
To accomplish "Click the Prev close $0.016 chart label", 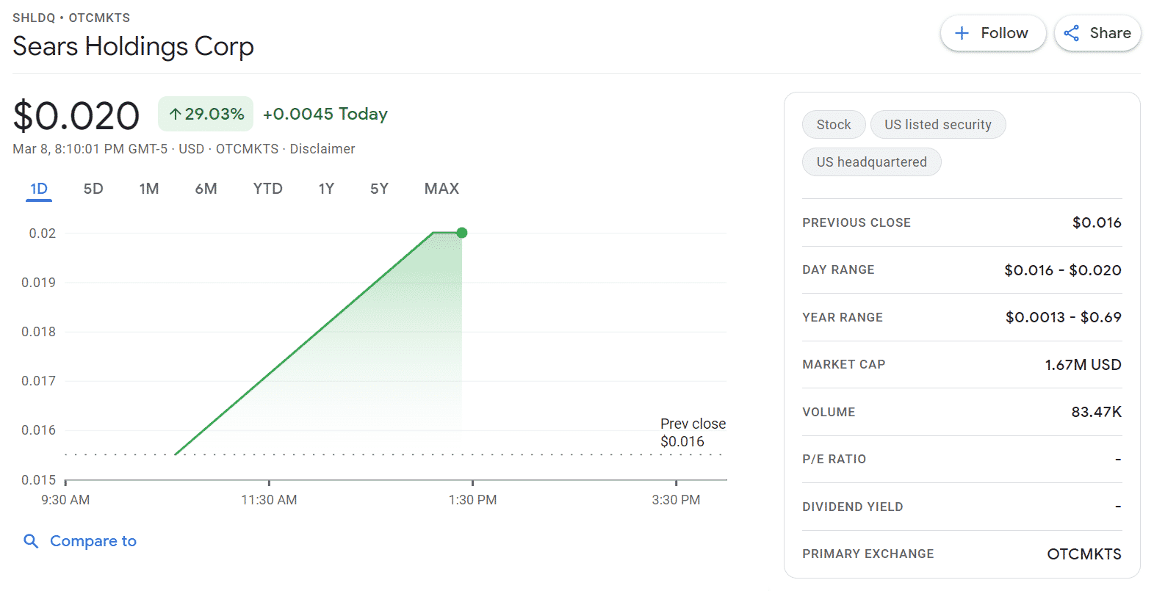I will pyautogui.click(x=693, y=432).
